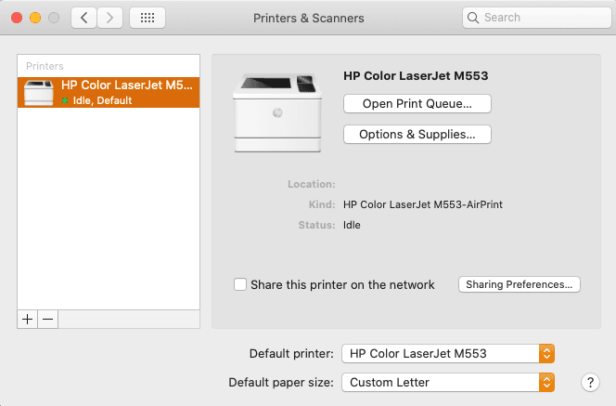Open the help question mark button
The image size is (616, 406).
(590, 382)
